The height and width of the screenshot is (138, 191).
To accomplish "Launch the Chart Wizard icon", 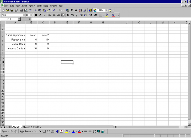I will pyautogui.click(x=90, y=10).
